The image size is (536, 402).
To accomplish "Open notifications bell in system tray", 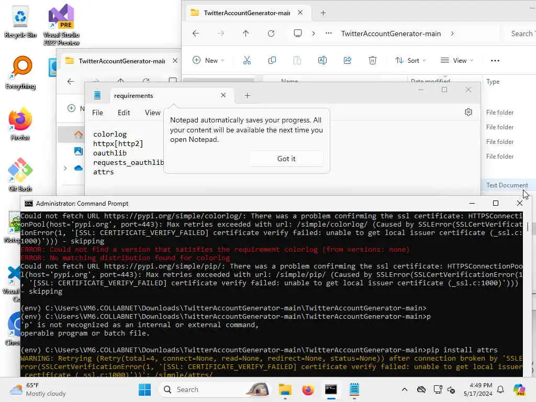I will (x=500, y=389).
